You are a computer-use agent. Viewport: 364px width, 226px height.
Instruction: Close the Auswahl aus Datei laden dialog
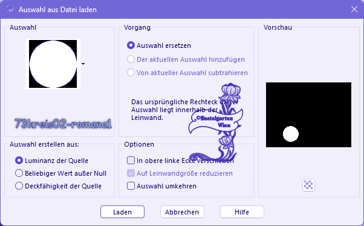(354, 9)
